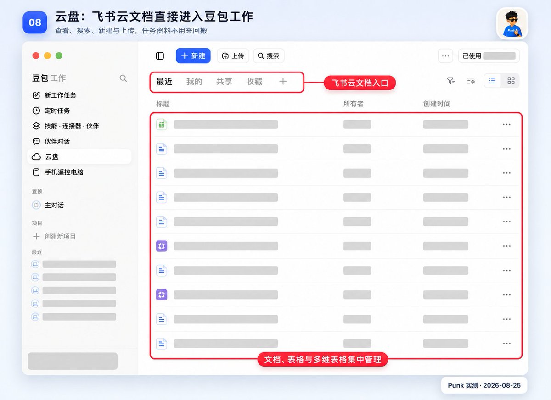The image size is (551, 400).
Task: Open 伙伴对话 in the sidebar
Action: click(x=79, y=141)
